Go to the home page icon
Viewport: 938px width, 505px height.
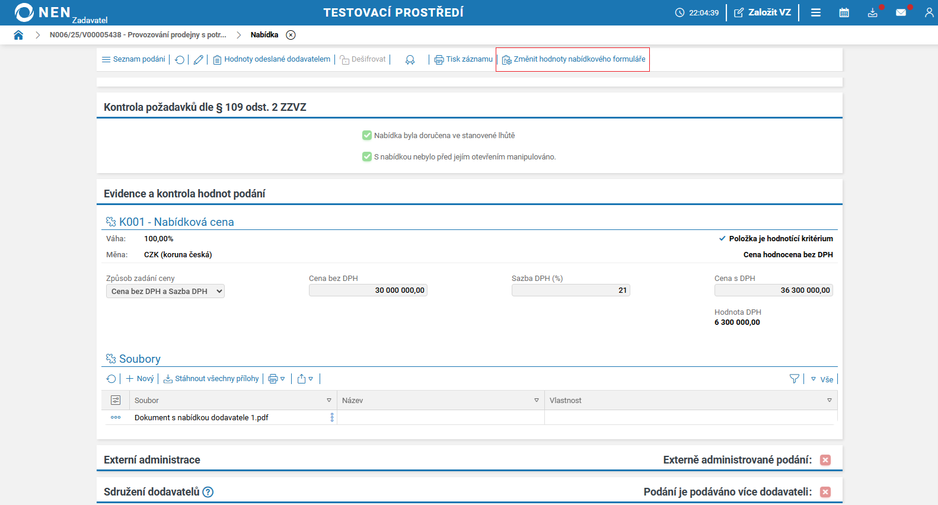point(18,35)
